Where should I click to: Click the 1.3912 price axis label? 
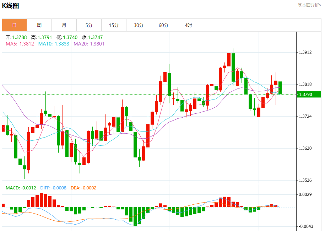pos(305,52)
